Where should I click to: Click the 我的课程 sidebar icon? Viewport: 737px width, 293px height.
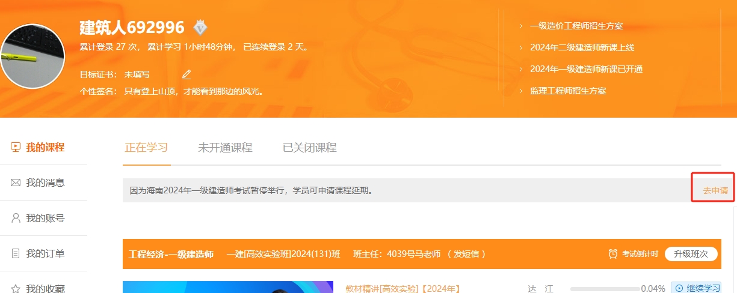coord(16,147)
